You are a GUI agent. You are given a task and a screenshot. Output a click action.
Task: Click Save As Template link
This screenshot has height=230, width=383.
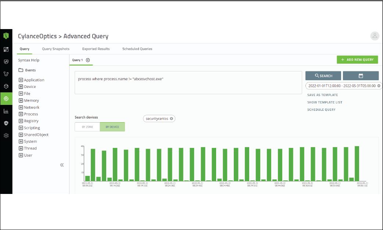point(322,95)
